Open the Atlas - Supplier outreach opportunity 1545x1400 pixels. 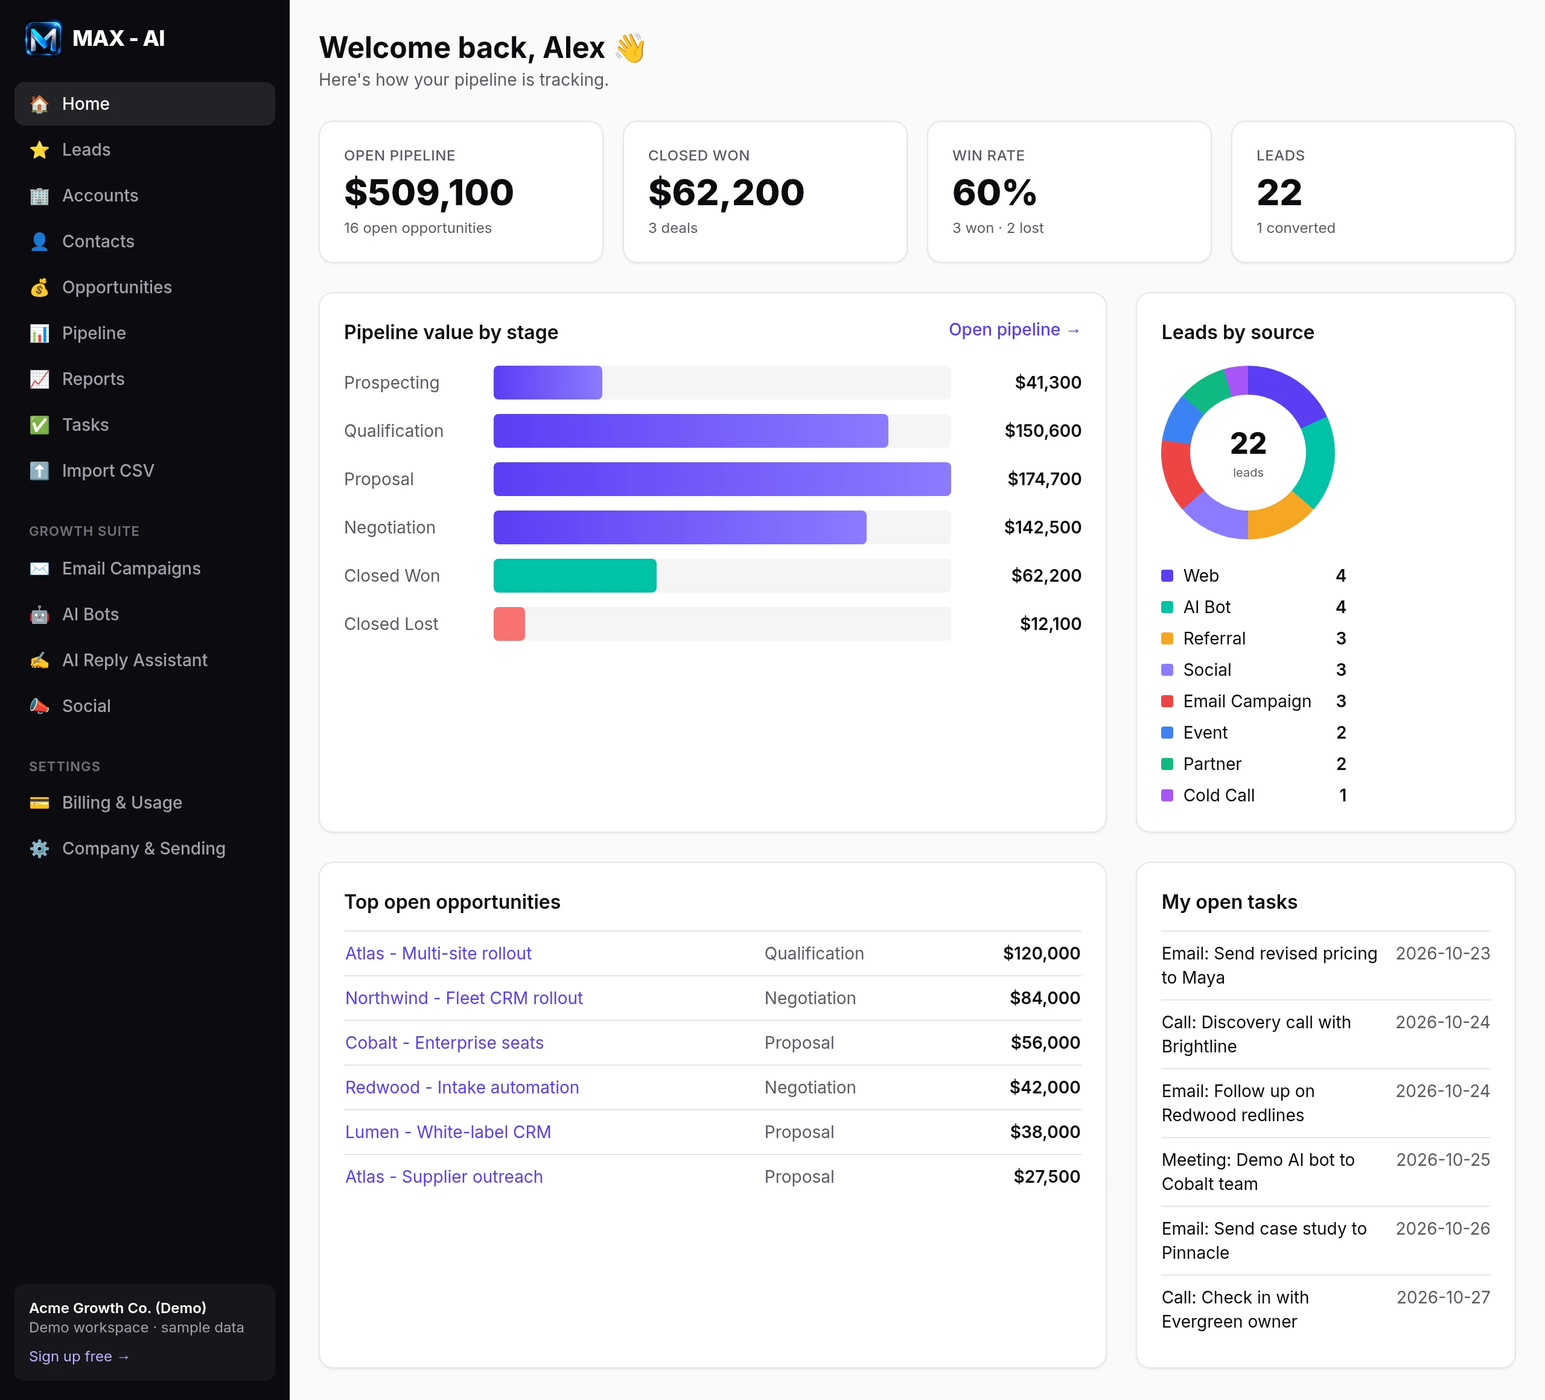444,1177
